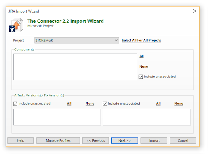Click Select All For All Projects link
210x156 pixels.
[x=142, y=40]
